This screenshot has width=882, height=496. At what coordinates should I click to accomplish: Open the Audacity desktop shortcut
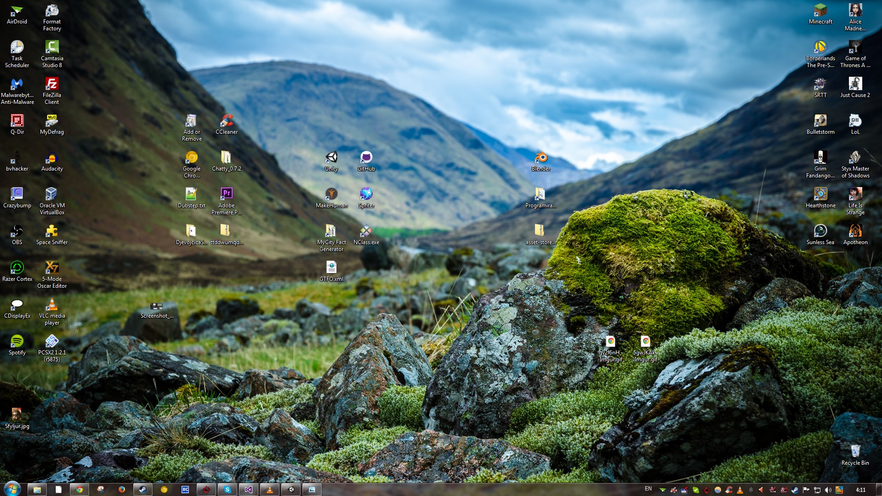[x=52, y=161]
